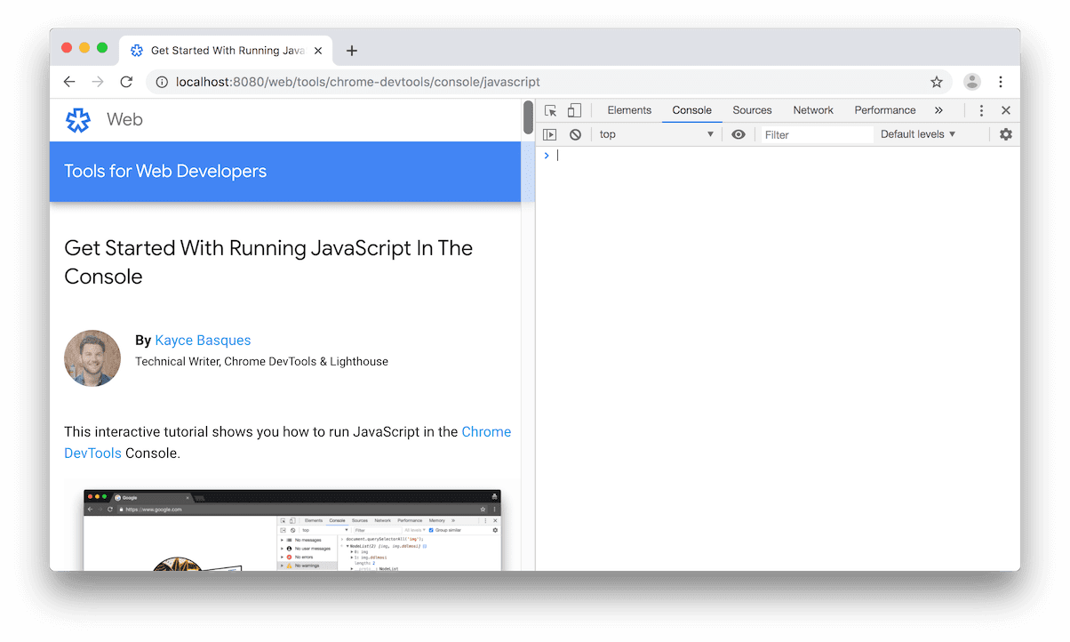Open a new browser tab
Image resolution: width=1070 pixels, height=642 pixels.
point(351,51)
